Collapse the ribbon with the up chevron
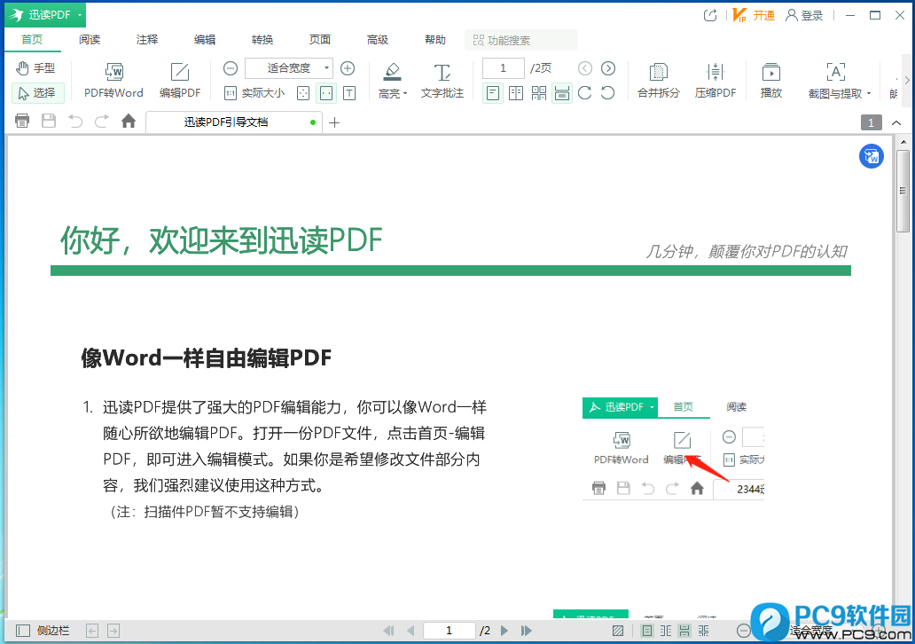Viewport: 915px width, 644px height. [x=897, y=122]
